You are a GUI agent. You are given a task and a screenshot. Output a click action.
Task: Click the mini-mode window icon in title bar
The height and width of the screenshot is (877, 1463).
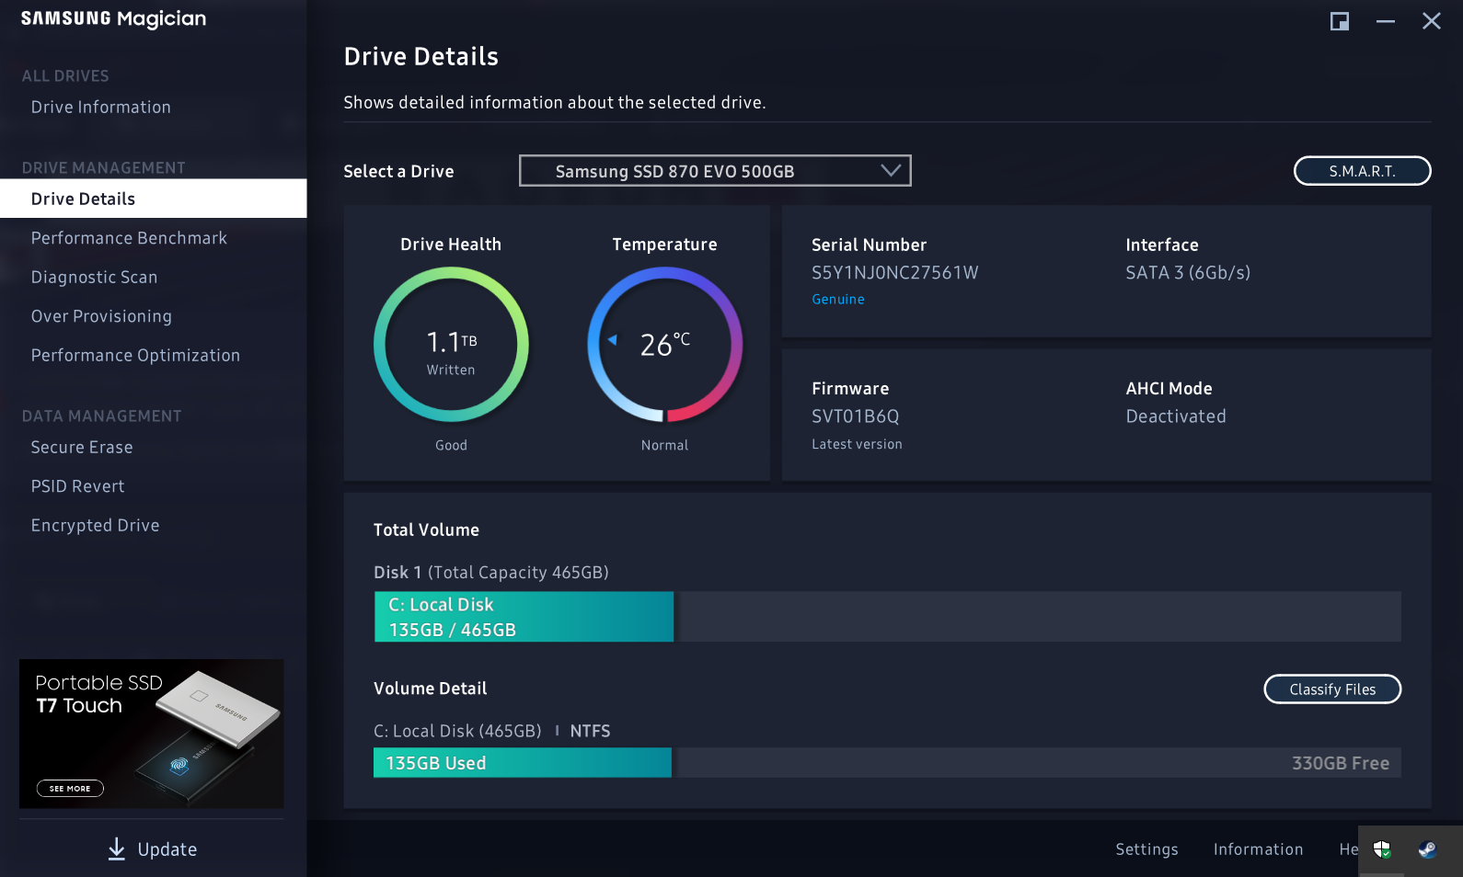click(1340, 21)
